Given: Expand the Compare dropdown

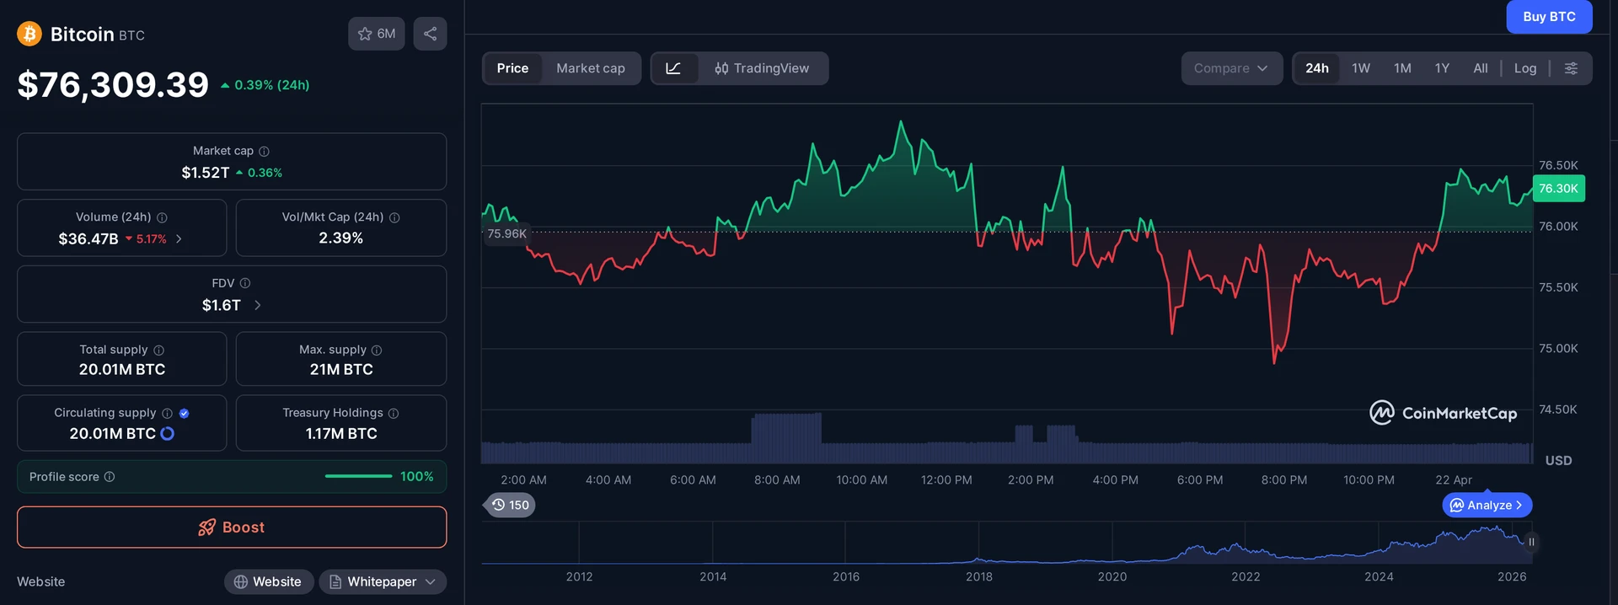Looking at the screenshot, I should pos(1231,68).
